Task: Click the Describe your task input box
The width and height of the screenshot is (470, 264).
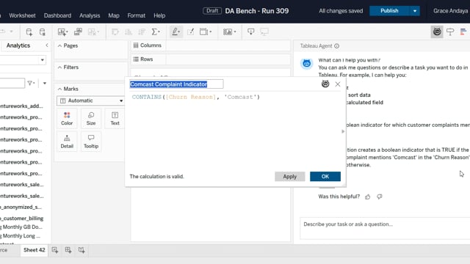Action: point(385,228)
